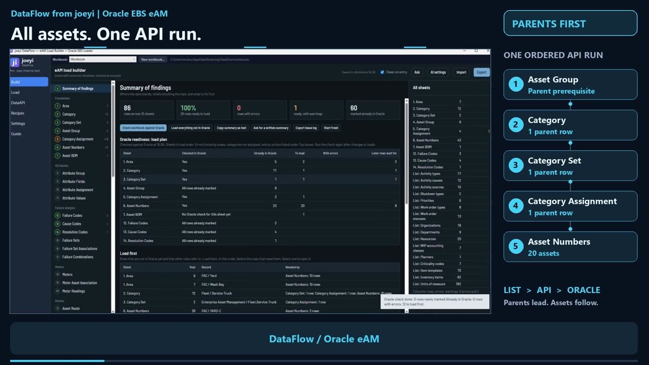Click the circle icon beside Category Set
The image size is (649, 365).
58,123
